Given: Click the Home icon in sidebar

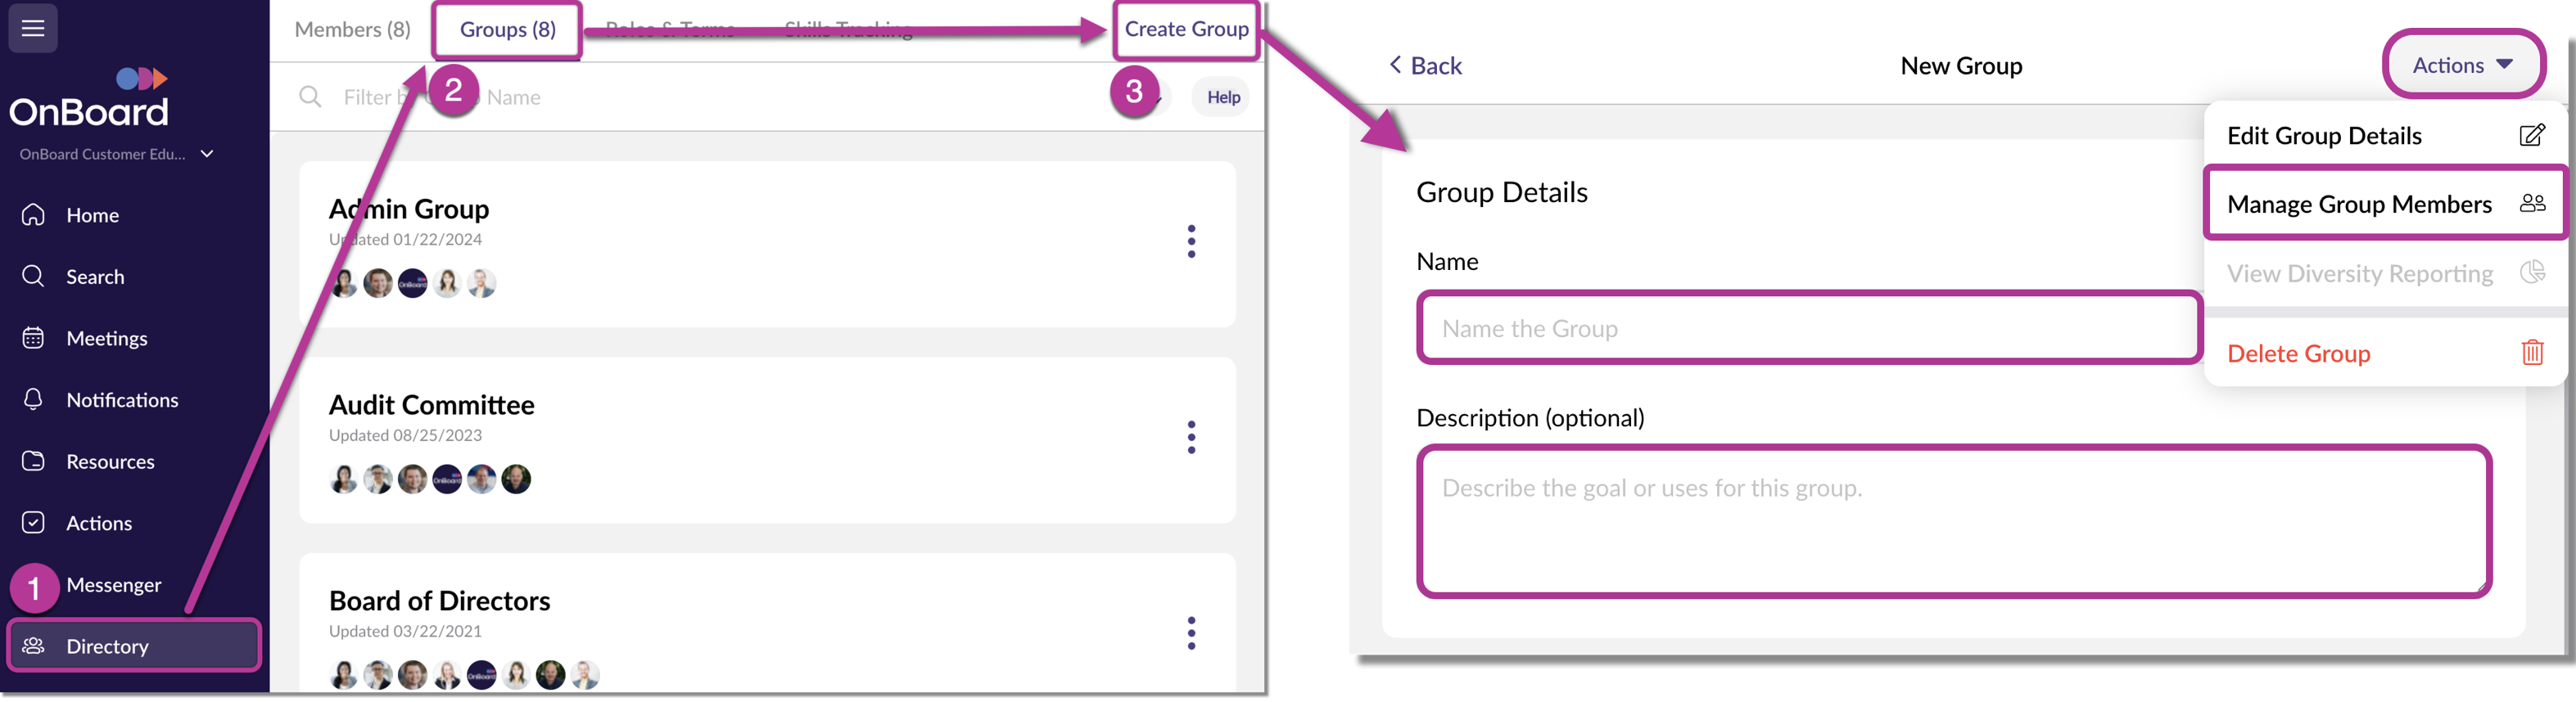Looking at the screenshot, I should click(x=33, y=214).
